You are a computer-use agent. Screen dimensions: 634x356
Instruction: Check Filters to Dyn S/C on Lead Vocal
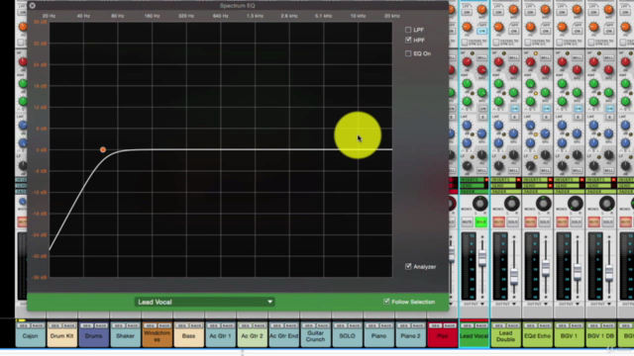[x=465, y=42]
